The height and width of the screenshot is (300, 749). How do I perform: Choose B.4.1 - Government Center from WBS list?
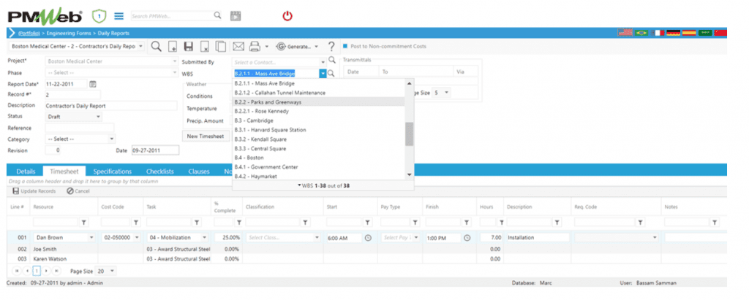[319, 167]
